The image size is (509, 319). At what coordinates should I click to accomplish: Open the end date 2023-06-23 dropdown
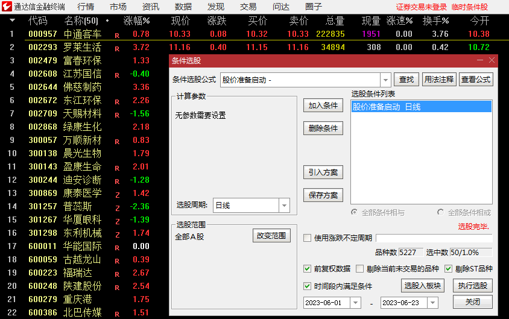433,303
